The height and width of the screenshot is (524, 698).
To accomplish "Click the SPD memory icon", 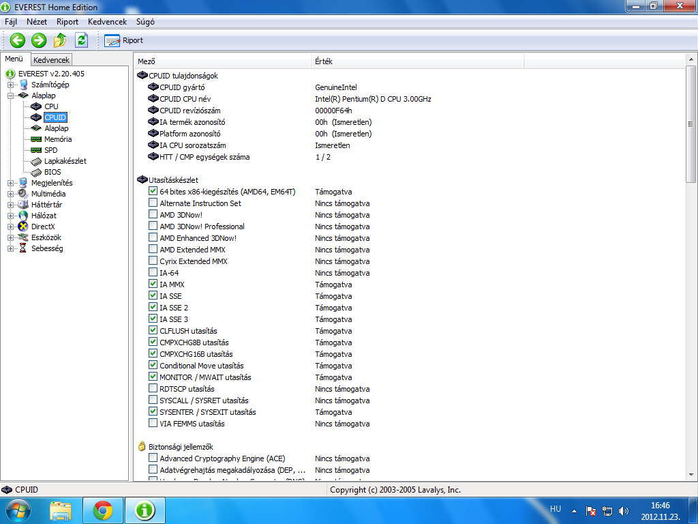I will click(36, 150).
